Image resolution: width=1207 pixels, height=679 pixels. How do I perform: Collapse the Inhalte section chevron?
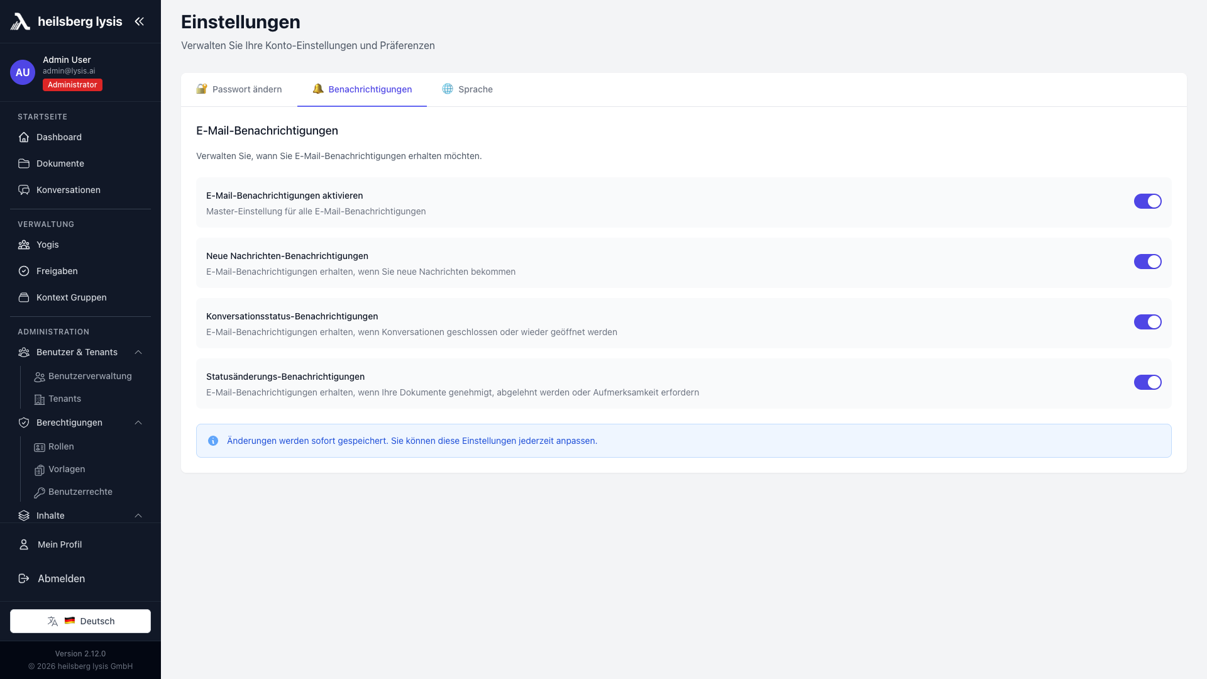pos(138,516)
